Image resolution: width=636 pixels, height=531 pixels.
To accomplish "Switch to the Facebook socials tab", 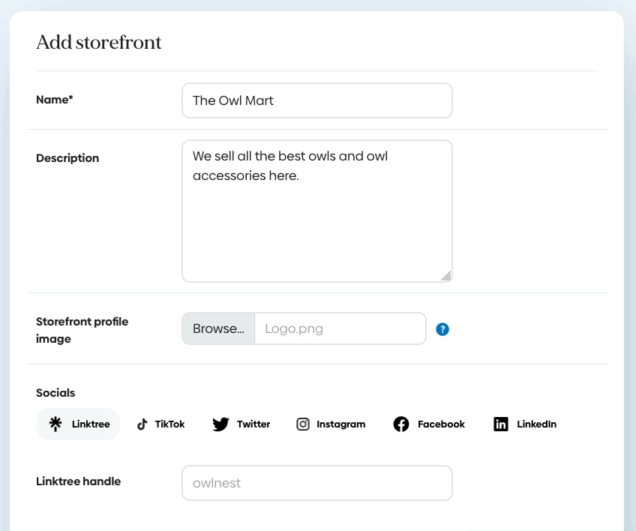I will (x=429, y=424).
